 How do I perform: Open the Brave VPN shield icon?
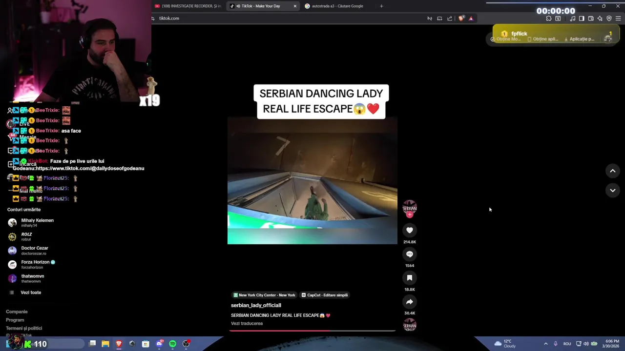click(609, 19)
